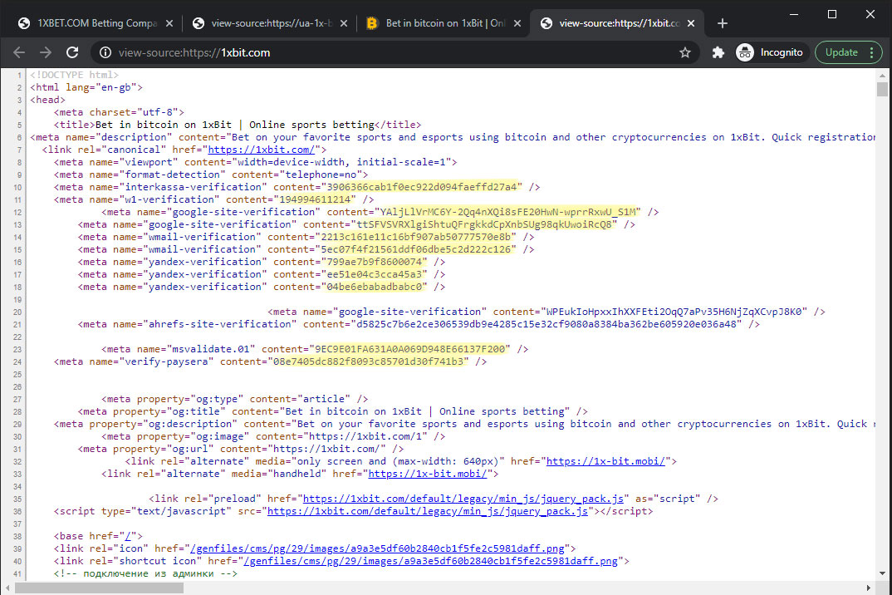The width and height of the screenshot is (892, 595).
Task: Click the vertical scrollbar thumb
Action: coord(882,90)
